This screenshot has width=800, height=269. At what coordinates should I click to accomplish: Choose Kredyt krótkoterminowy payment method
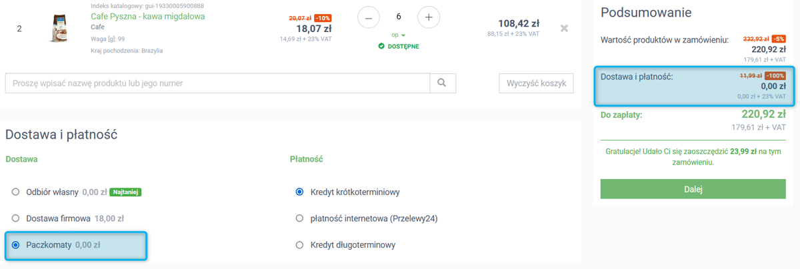pos(299,192)
